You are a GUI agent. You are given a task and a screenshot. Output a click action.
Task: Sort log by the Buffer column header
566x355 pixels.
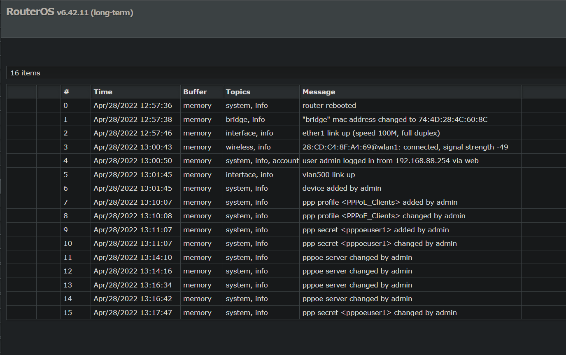(202, 92)
